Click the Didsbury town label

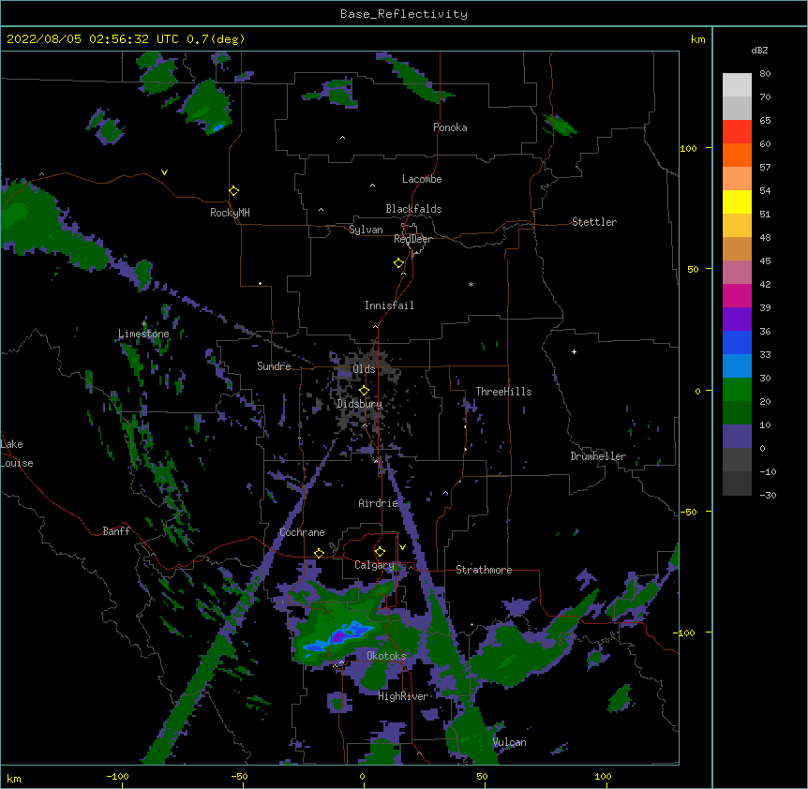(x=360, y=404)
